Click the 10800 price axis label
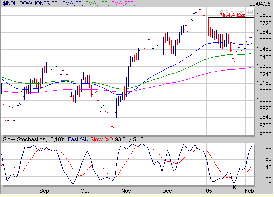 [264, 15]
